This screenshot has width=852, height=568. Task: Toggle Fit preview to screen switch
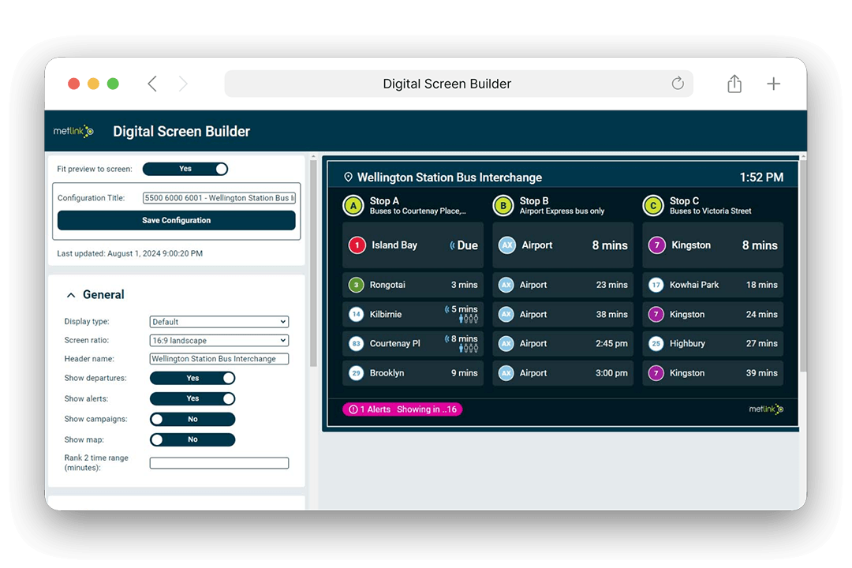click(185, 169)
